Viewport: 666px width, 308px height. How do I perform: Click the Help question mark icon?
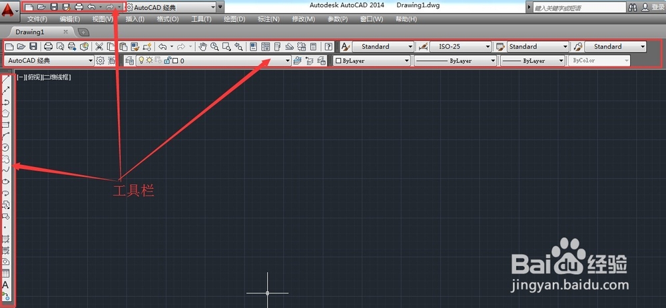[329, 47]
